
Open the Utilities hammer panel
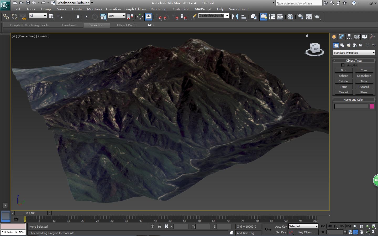coord(372,37)
